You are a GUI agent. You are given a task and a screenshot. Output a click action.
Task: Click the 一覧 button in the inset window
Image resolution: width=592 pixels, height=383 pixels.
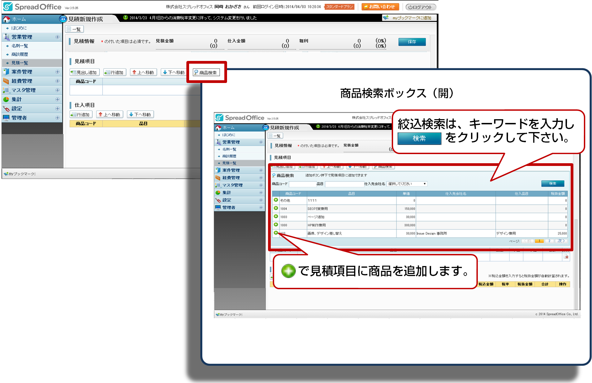tap(275, 136)
